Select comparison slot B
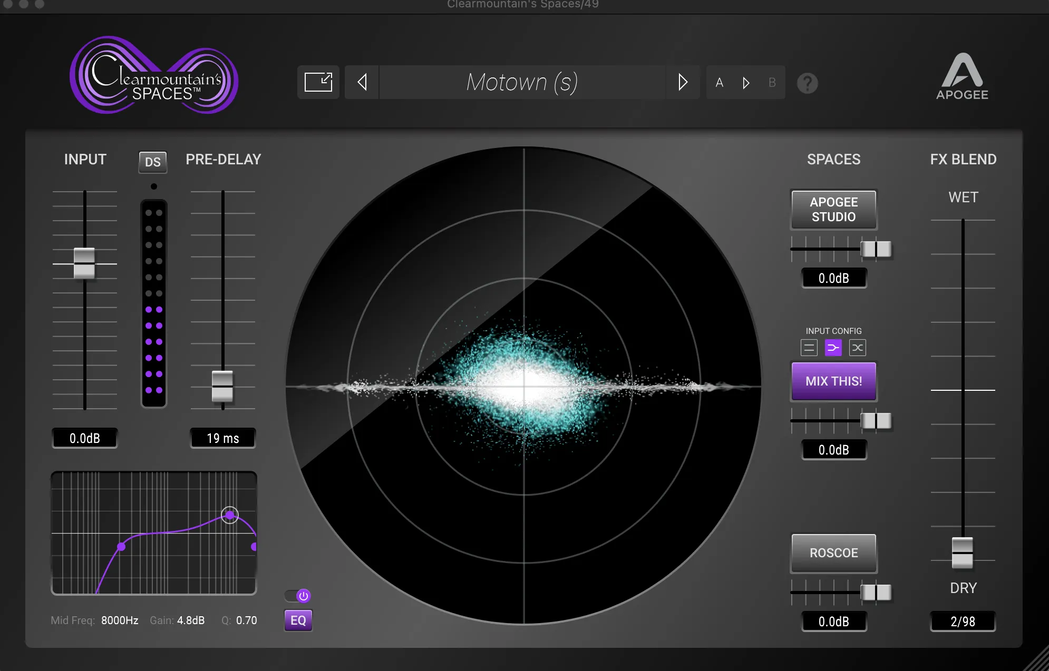This screenshot has height=671, width=1049. click(x=772, y=83)
